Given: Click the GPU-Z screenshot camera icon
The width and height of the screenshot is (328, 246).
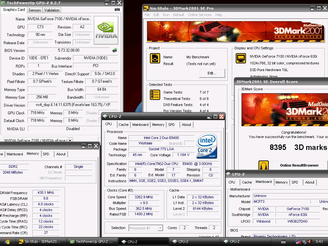Looking at the screenshot, I should [117, 10].
